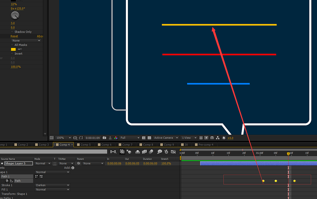Click the reverse path direction right icon

click(x=41, y=176)
